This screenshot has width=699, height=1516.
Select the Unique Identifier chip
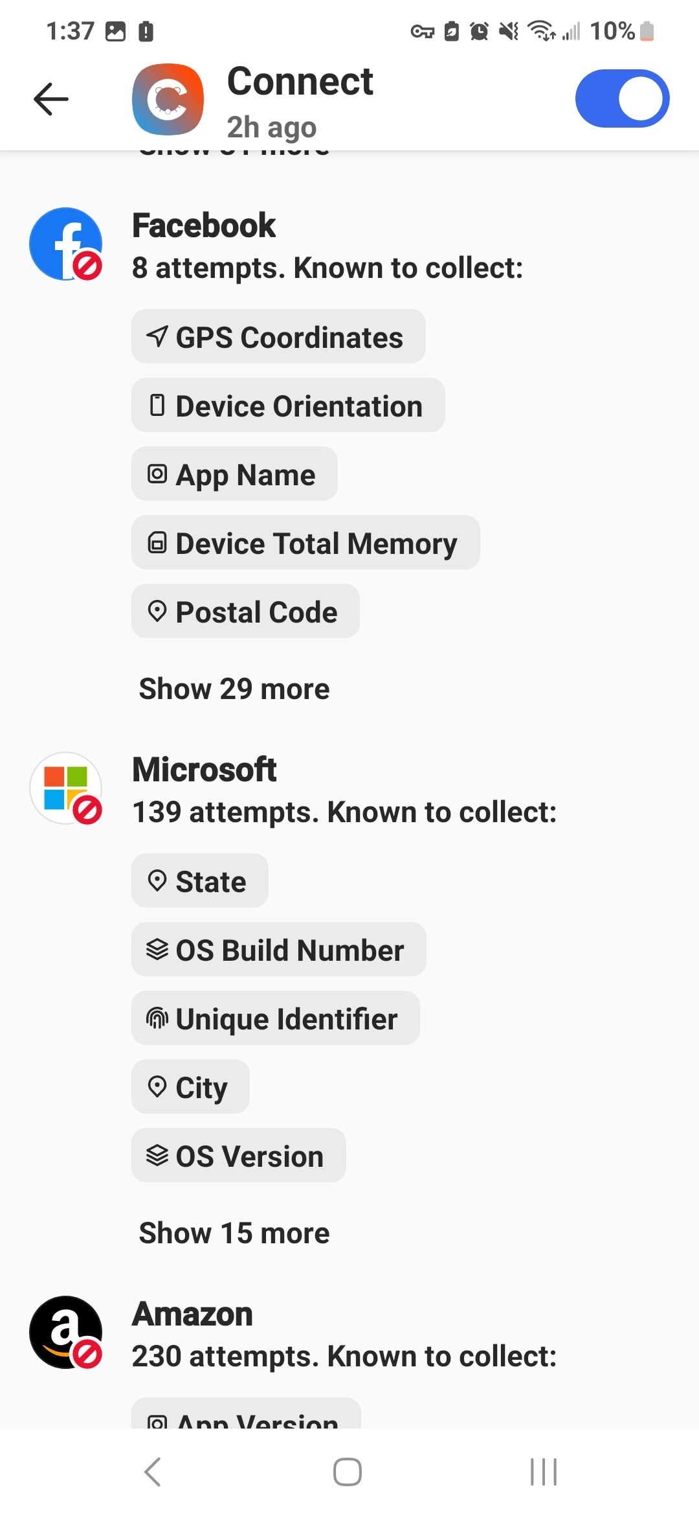[x=275, y=1018]
